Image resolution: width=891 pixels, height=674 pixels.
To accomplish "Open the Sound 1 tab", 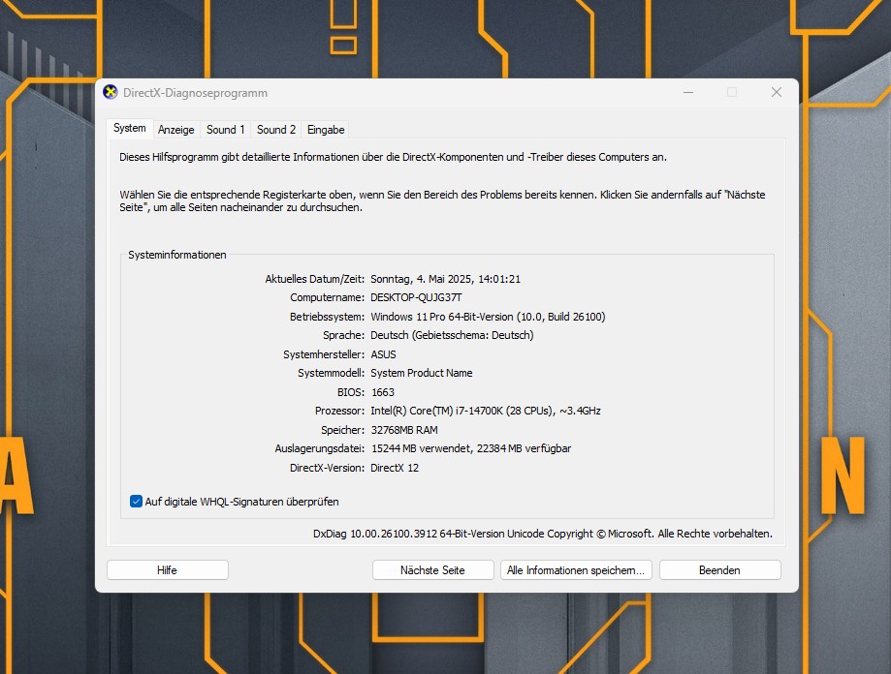I will pyautogui.click(x=225, y=130).
